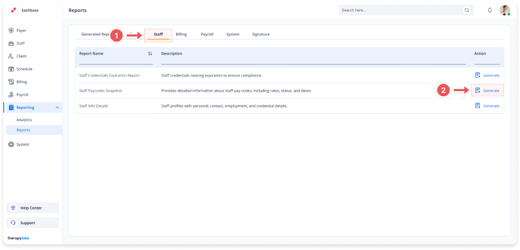Viewport: 520px width, 250px height.
Task: Click the Staff Paycodes Snapshot description text
Action: (236, 91)
